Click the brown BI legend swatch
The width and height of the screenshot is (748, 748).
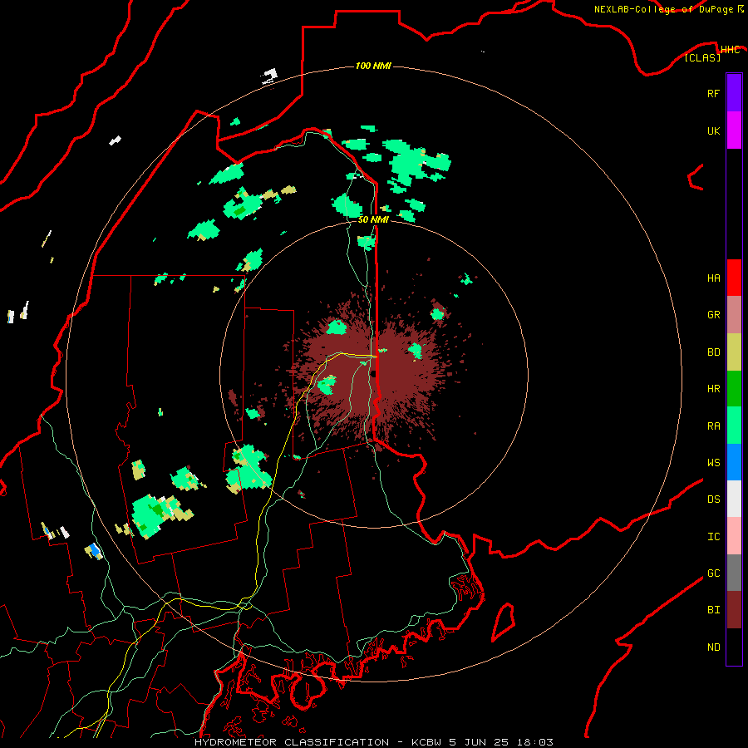coord(734,610)
